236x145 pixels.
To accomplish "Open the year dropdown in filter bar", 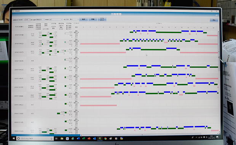I will [x=21, y=20].
